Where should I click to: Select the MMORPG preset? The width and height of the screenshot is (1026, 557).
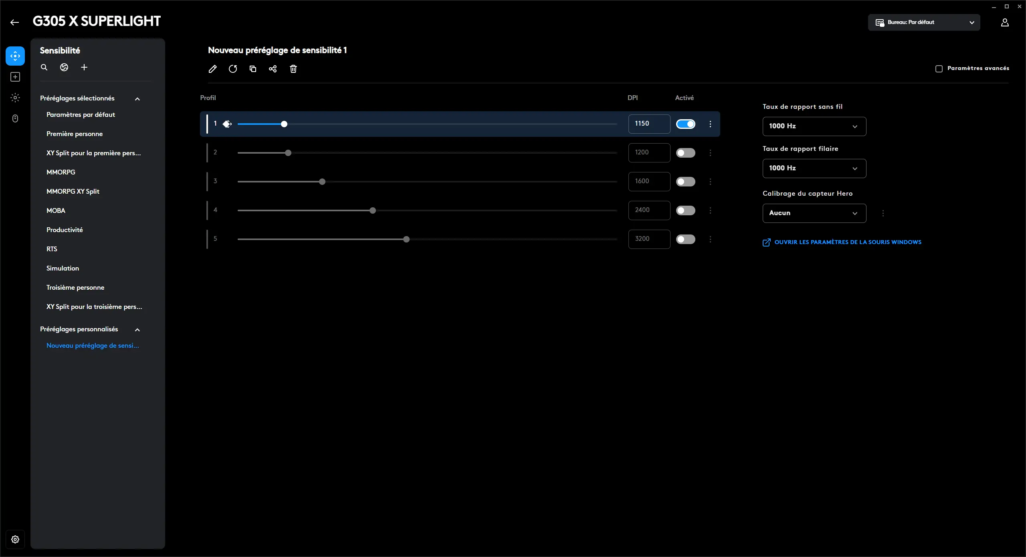61,172
